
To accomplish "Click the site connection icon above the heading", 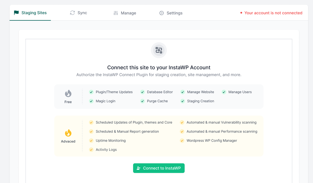I will click(x=159, y=50).
